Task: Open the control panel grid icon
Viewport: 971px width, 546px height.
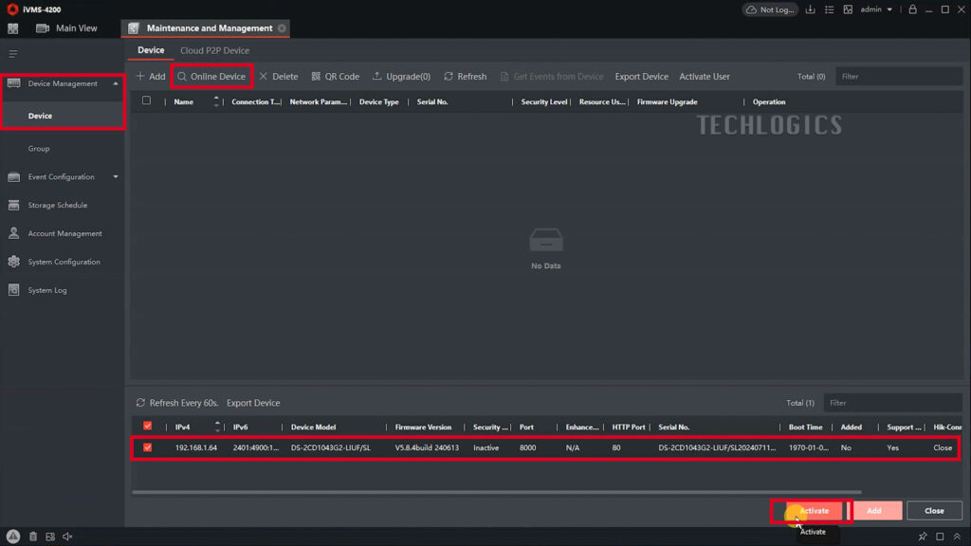Action: click(x=13, y=28)
